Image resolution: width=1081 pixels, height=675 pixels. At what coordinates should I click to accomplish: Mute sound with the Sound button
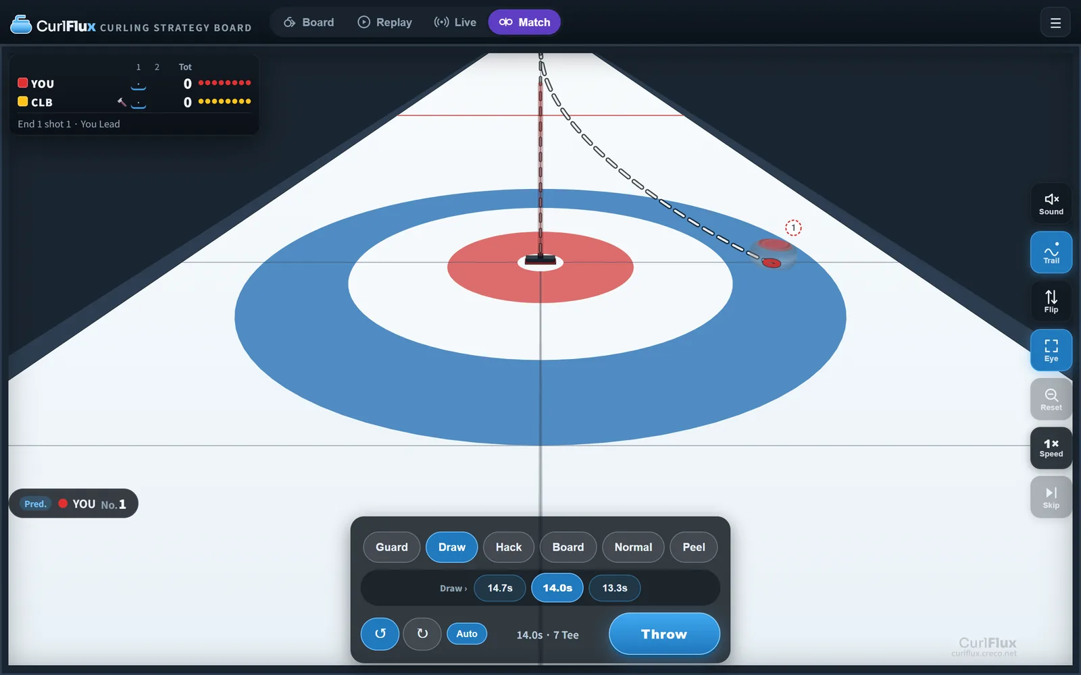[x=1051, y=203]
